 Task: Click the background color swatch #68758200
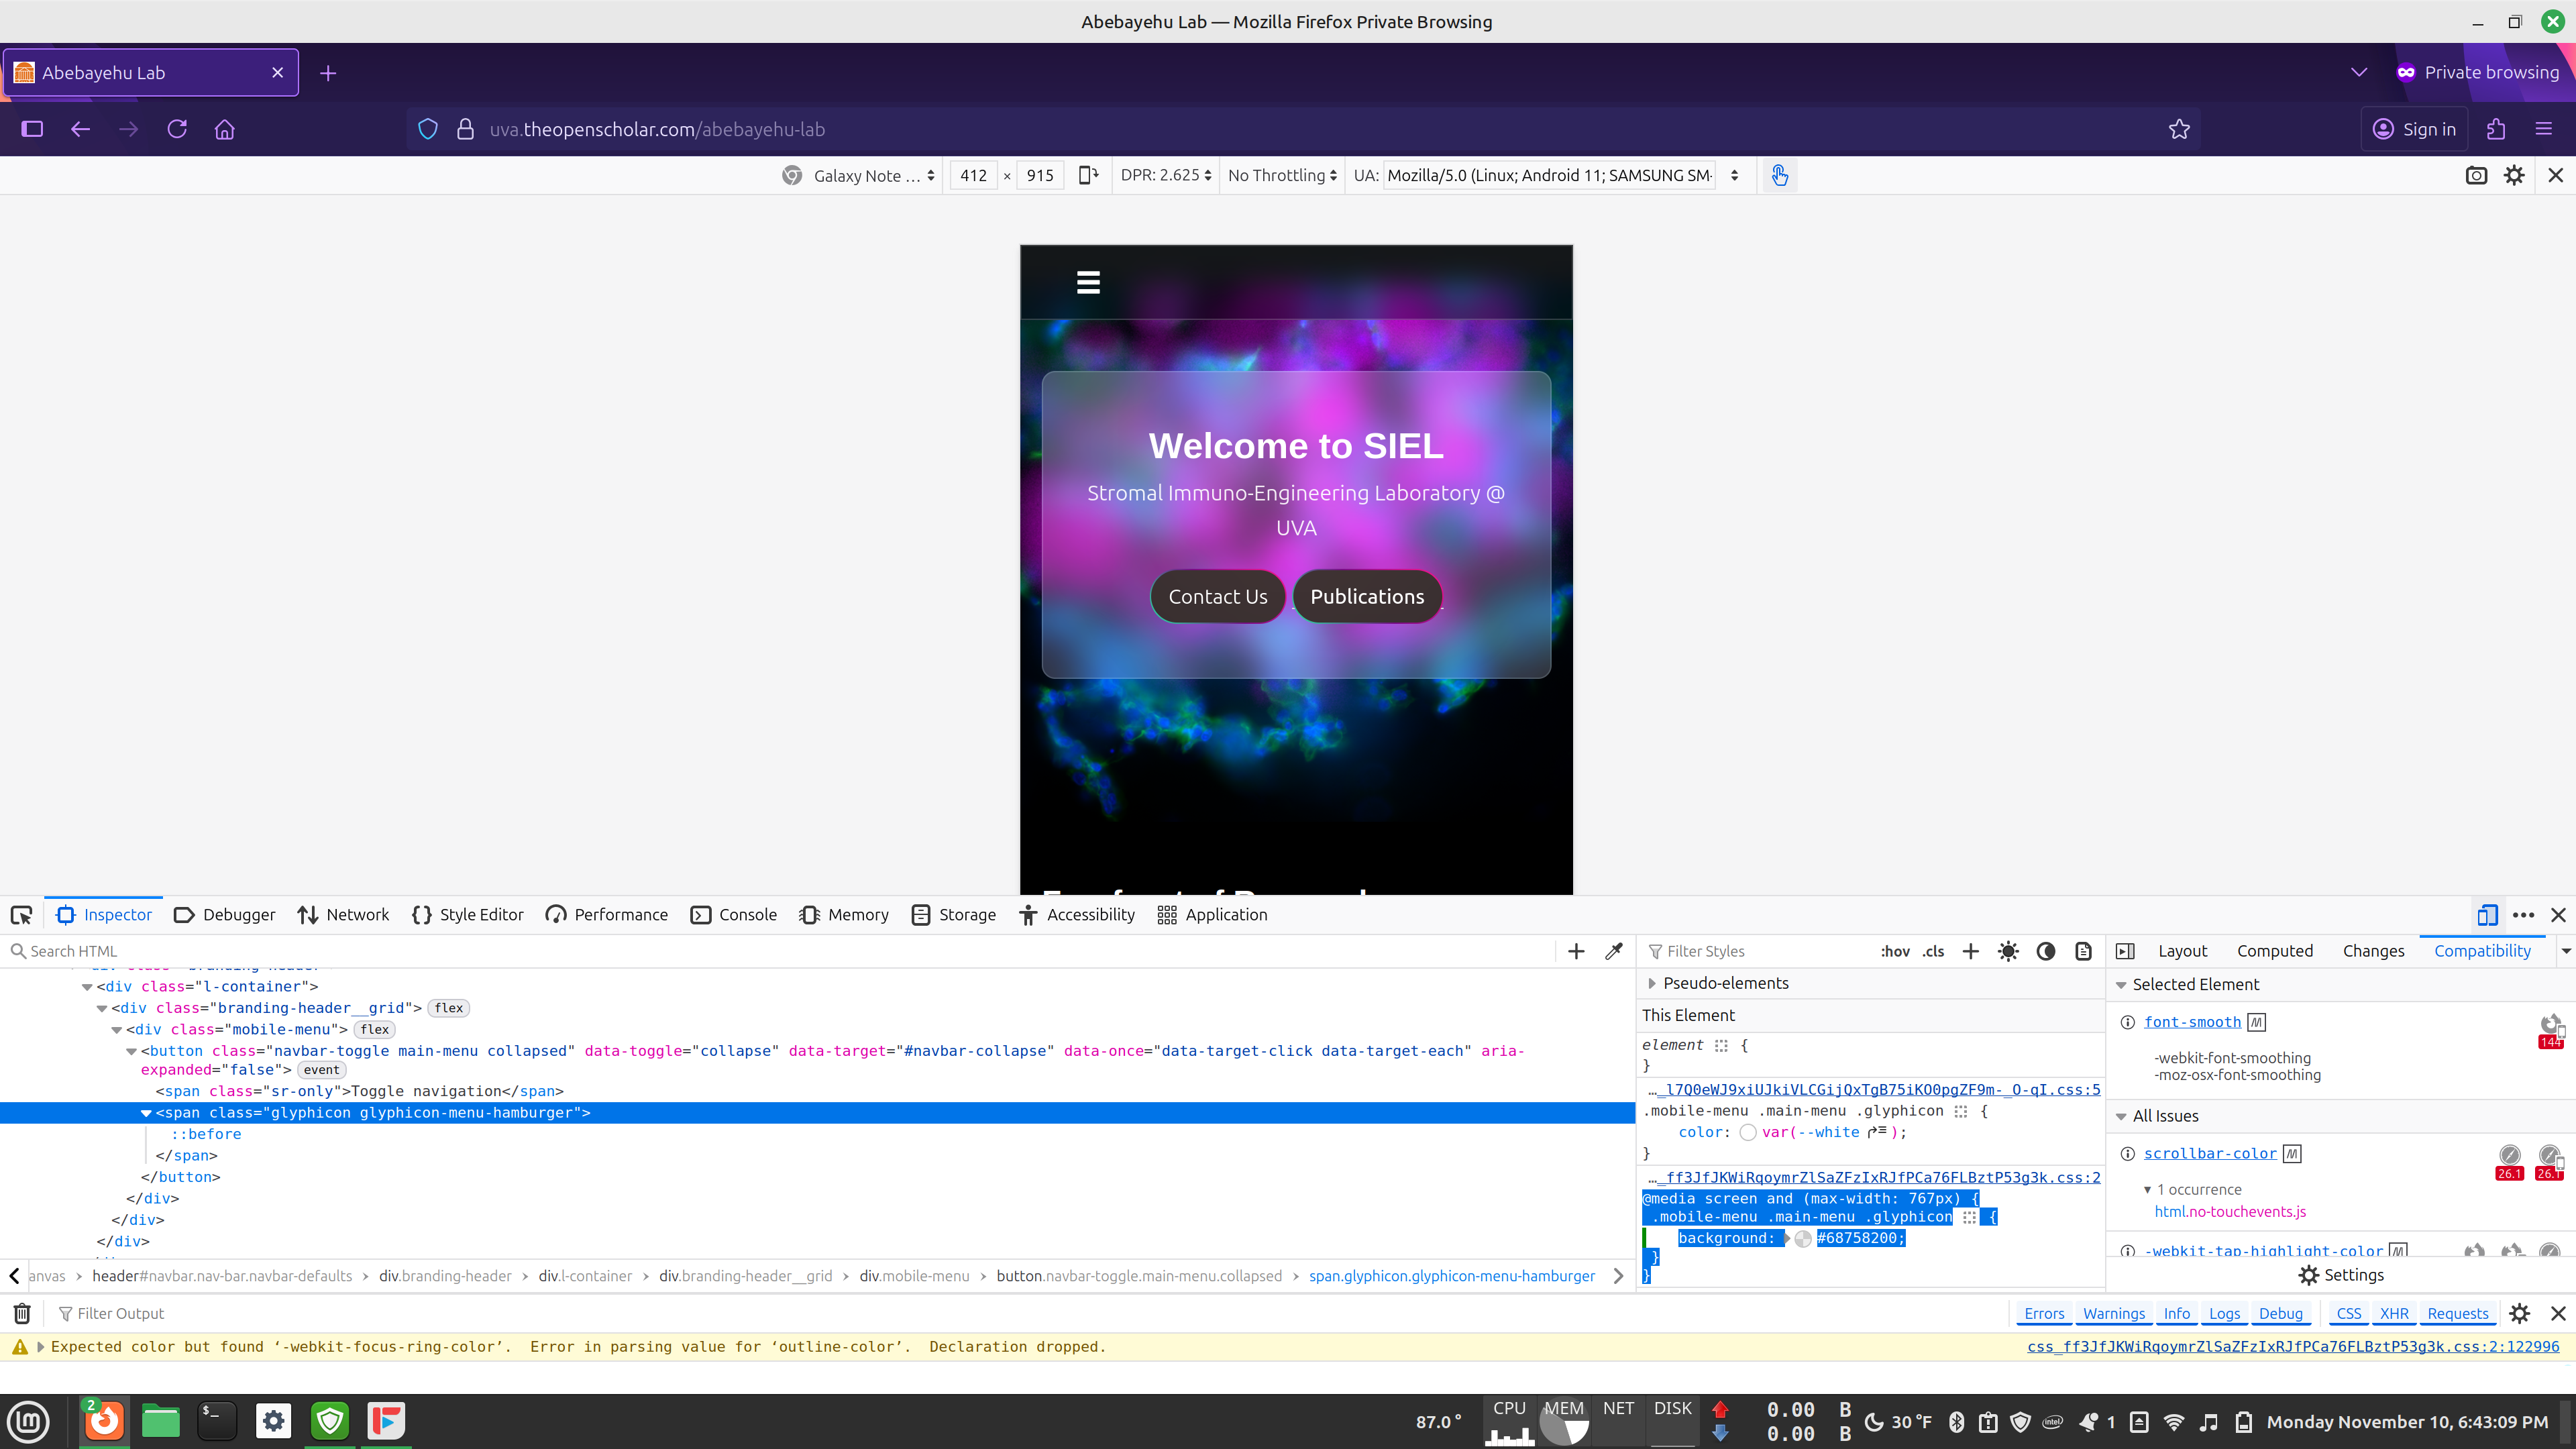pos(1803,1239)
